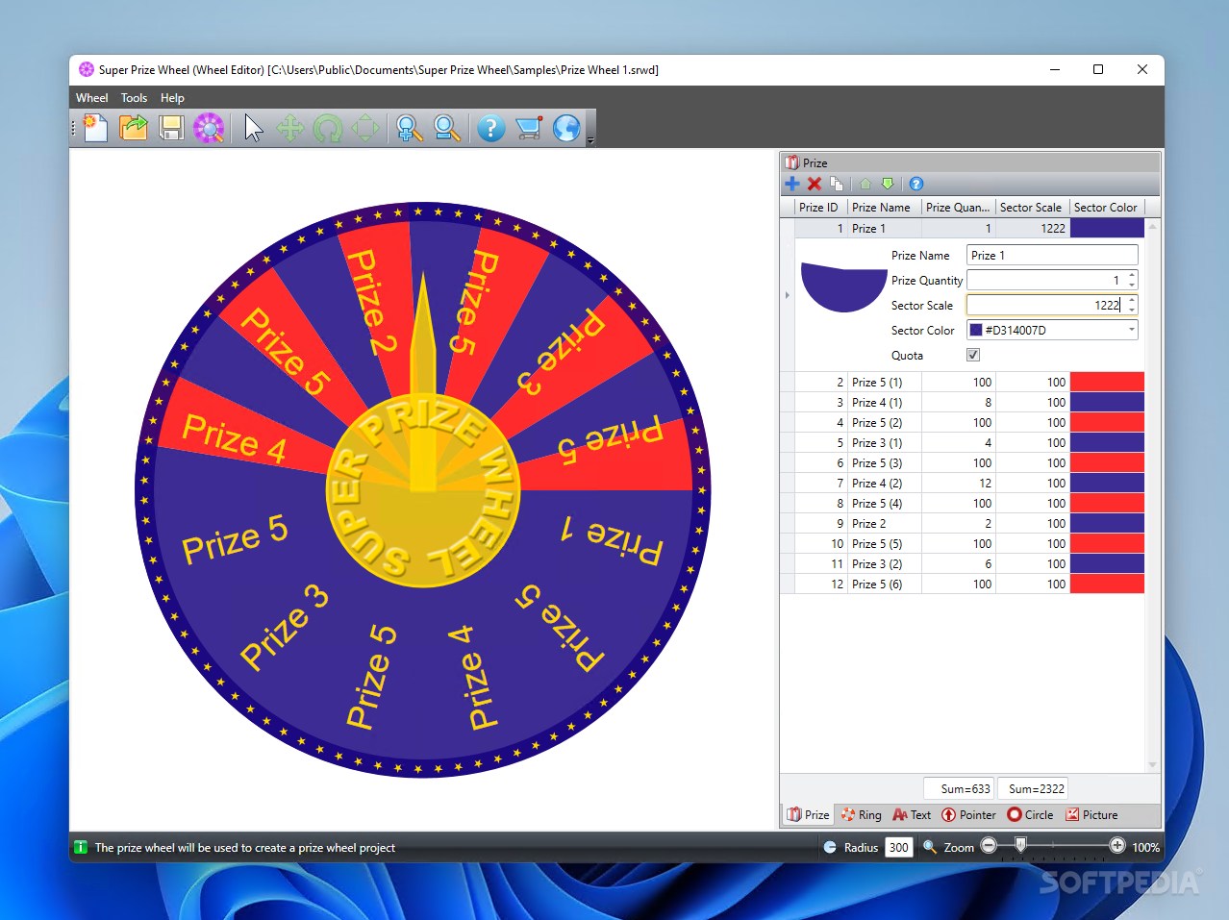This screenshot has width=1229, height=920.
Task: Zoom in using magnifier plus icon
Action: tap(409, 128)
